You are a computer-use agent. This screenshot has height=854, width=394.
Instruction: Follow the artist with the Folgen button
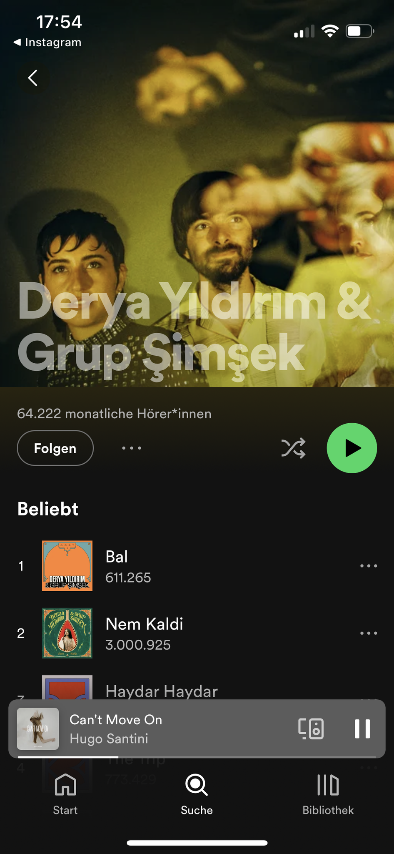[x=55, y=448]
